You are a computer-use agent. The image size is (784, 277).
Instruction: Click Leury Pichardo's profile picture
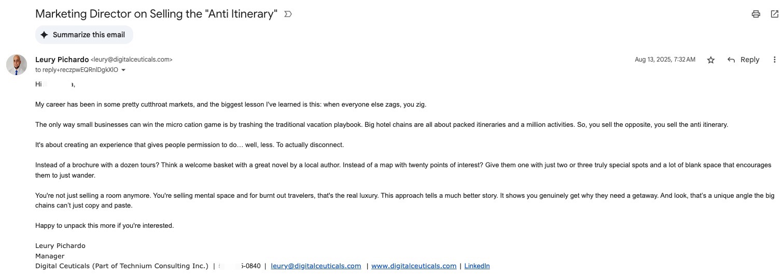[17, 64]
